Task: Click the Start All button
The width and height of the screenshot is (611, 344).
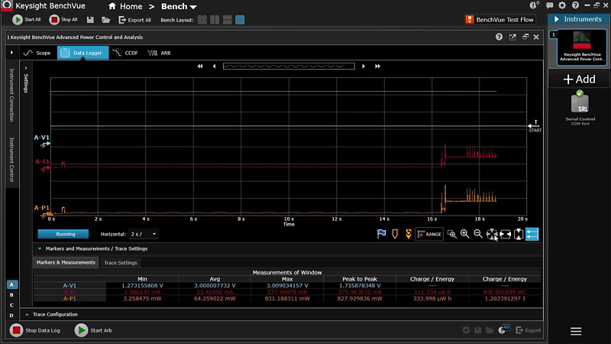Action: click(x=26, y=20)
